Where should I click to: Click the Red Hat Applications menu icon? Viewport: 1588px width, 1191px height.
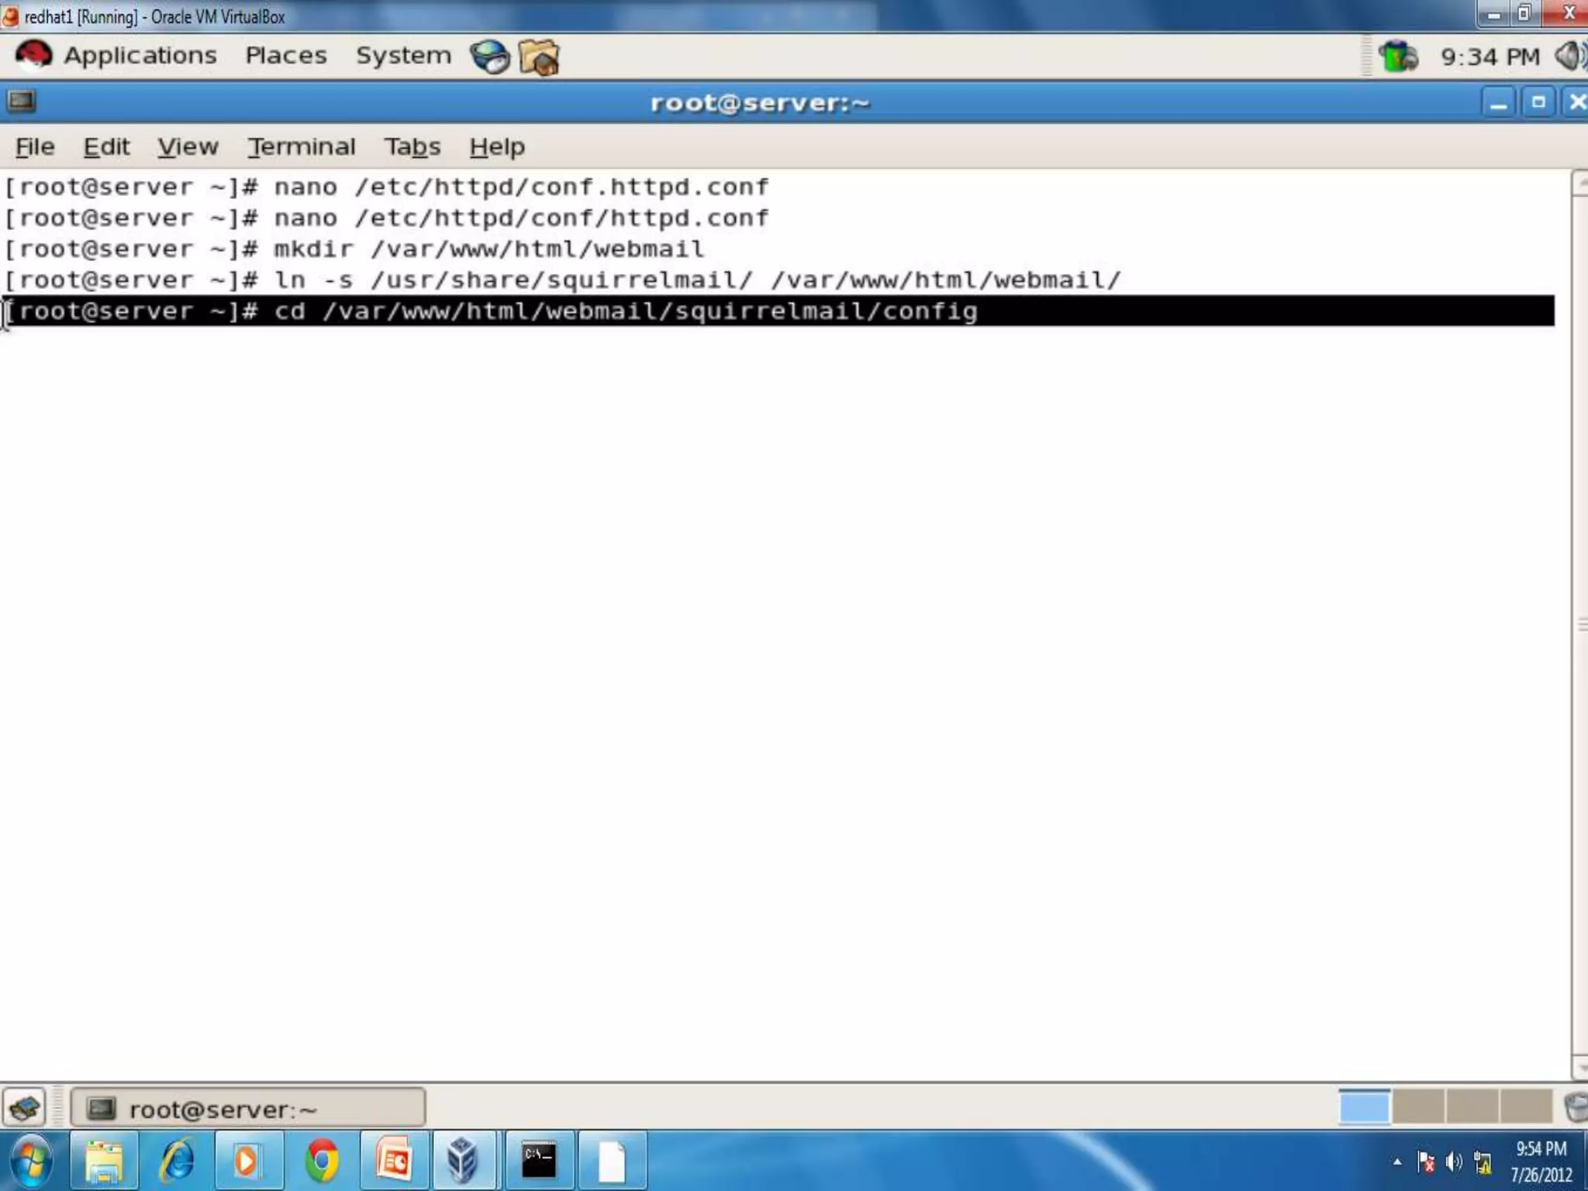tap(33, 55)
